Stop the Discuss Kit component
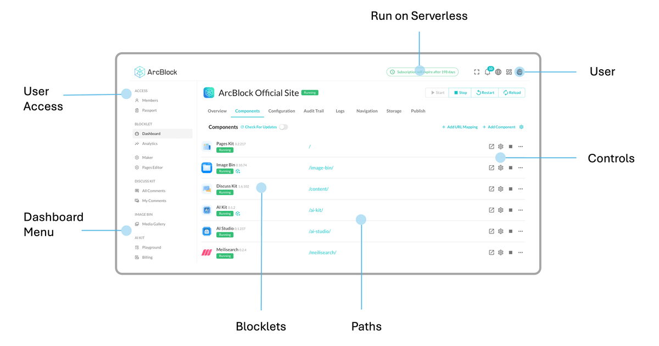This screenshot has width=659, height=346. [511, 189]
